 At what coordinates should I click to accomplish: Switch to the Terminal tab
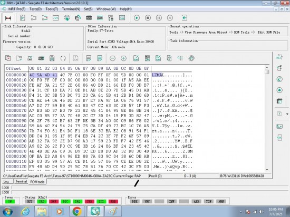[21, 181]
